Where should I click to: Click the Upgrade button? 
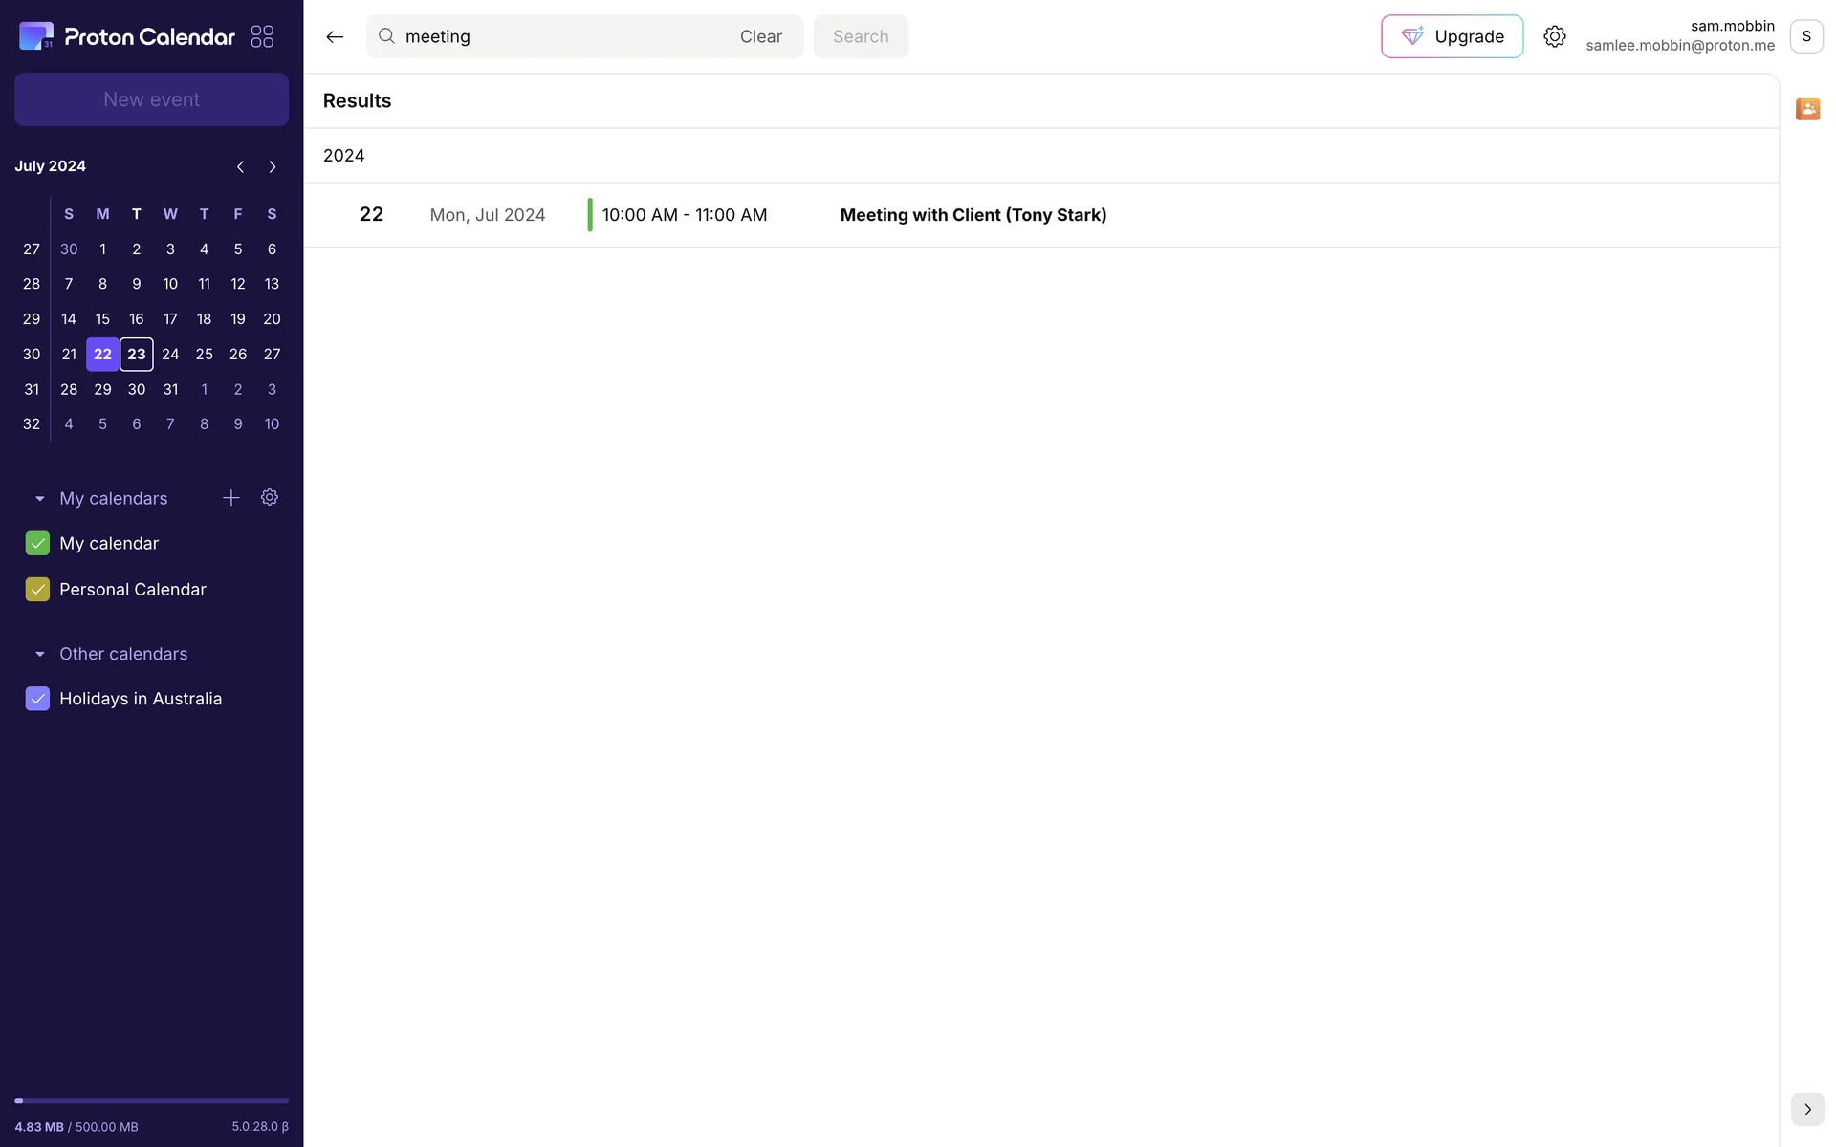coord(1451,36)
